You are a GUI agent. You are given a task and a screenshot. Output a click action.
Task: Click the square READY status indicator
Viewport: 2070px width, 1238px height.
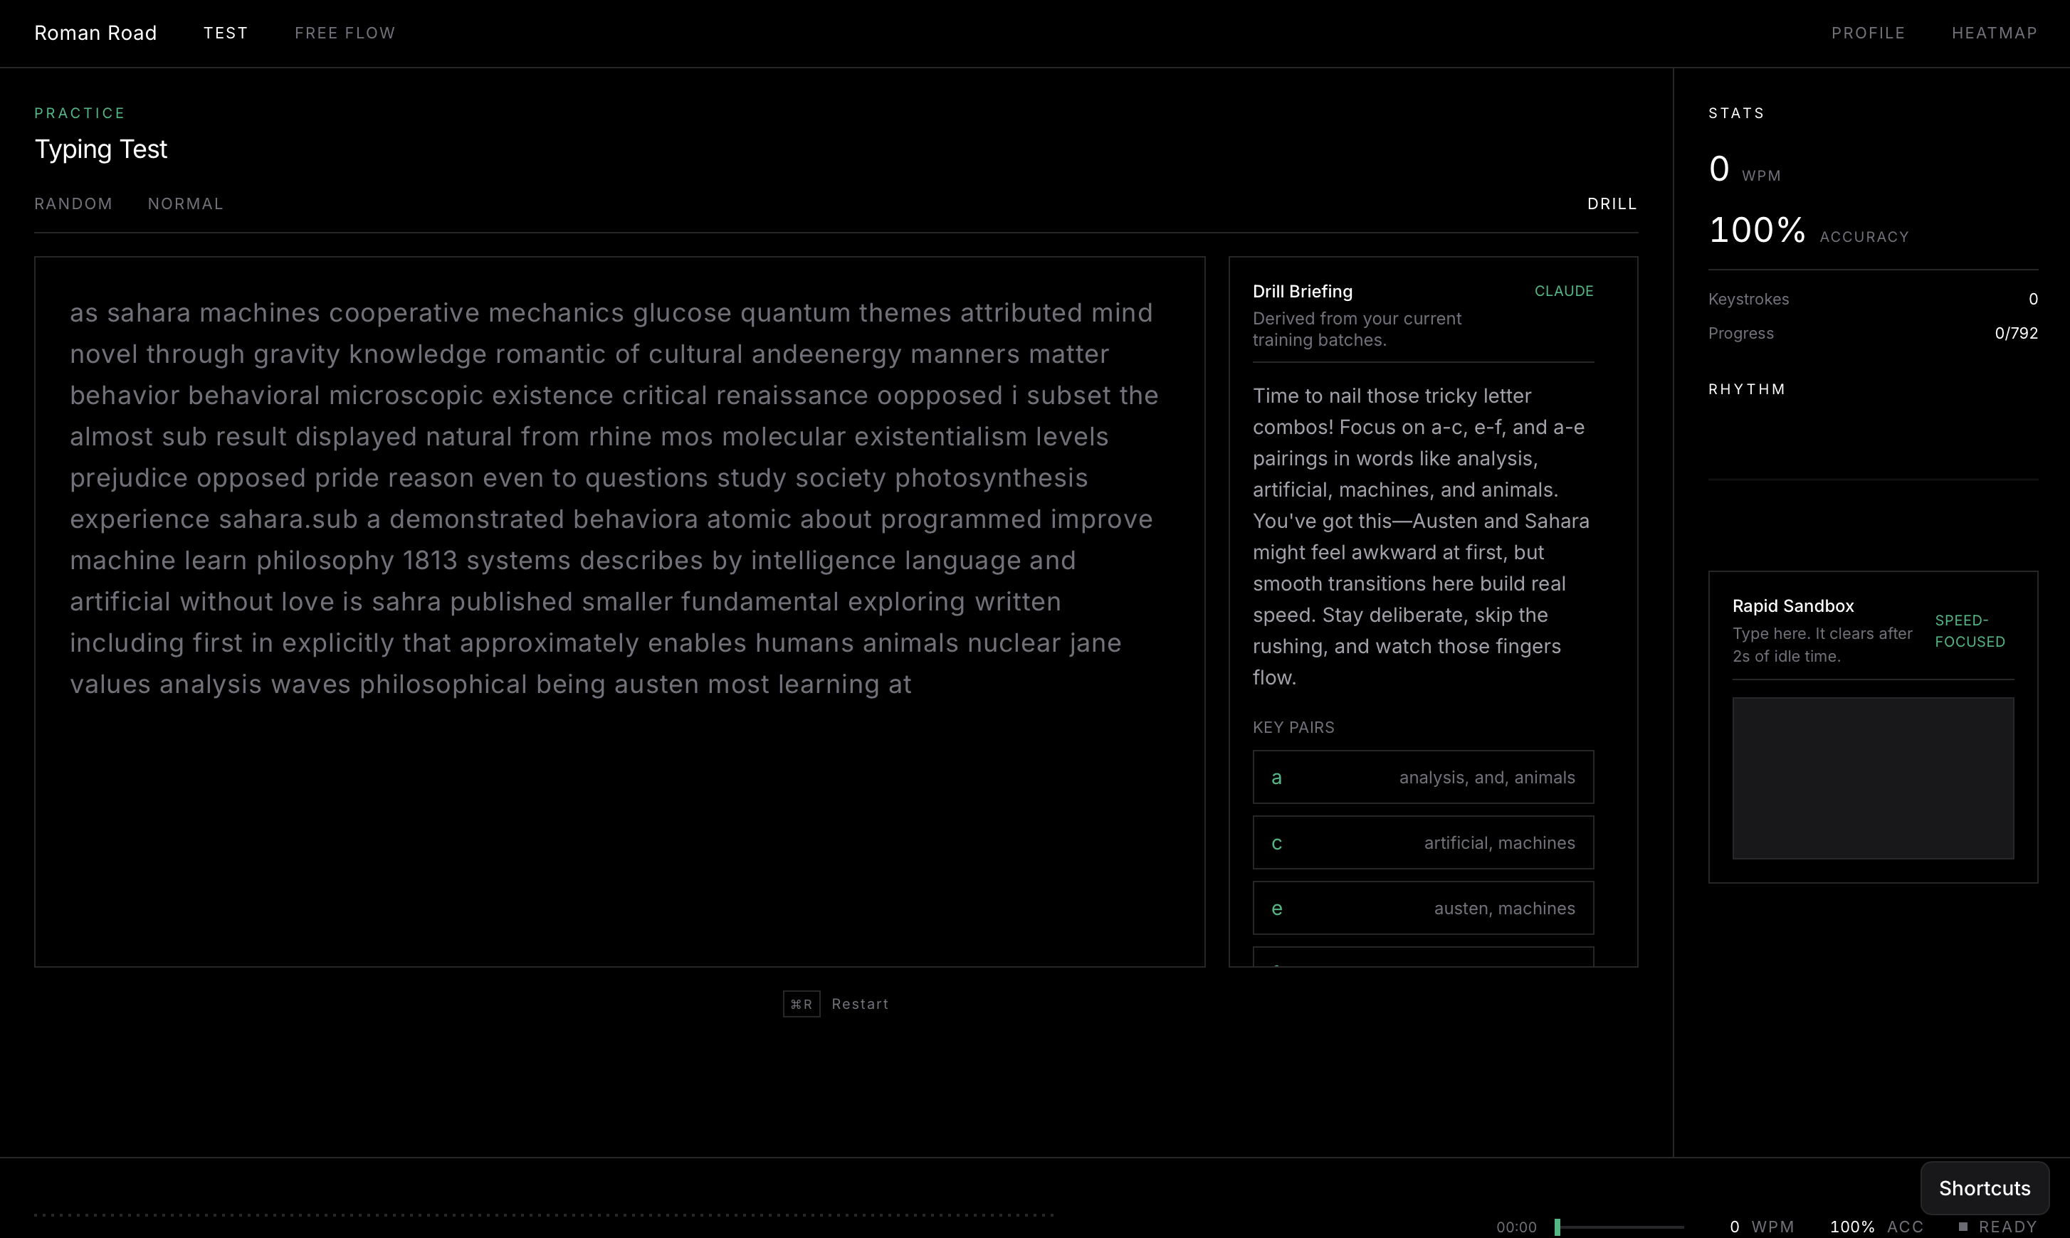click(1963, 1227)
